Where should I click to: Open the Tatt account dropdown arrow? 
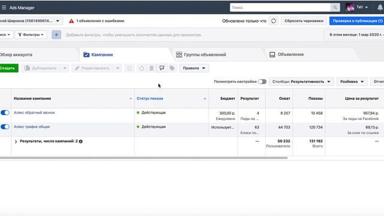(367, 8)
